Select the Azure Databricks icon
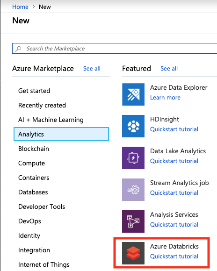Viewport: 217px width, 271px height. 133,253
